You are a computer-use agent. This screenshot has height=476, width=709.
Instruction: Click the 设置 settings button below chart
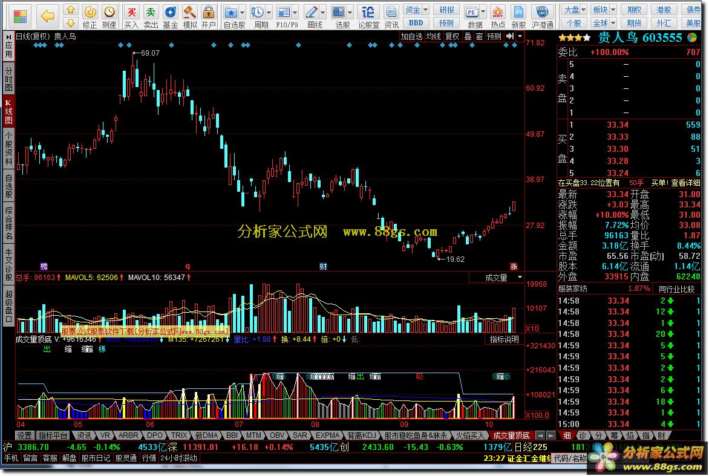point(24,435)
